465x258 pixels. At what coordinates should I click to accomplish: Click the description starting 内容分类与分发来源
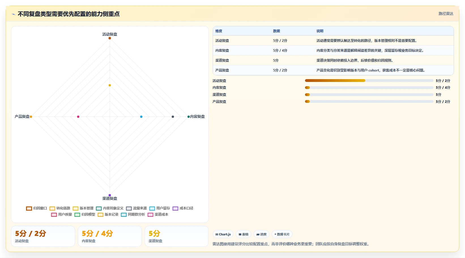pos(371,51)
